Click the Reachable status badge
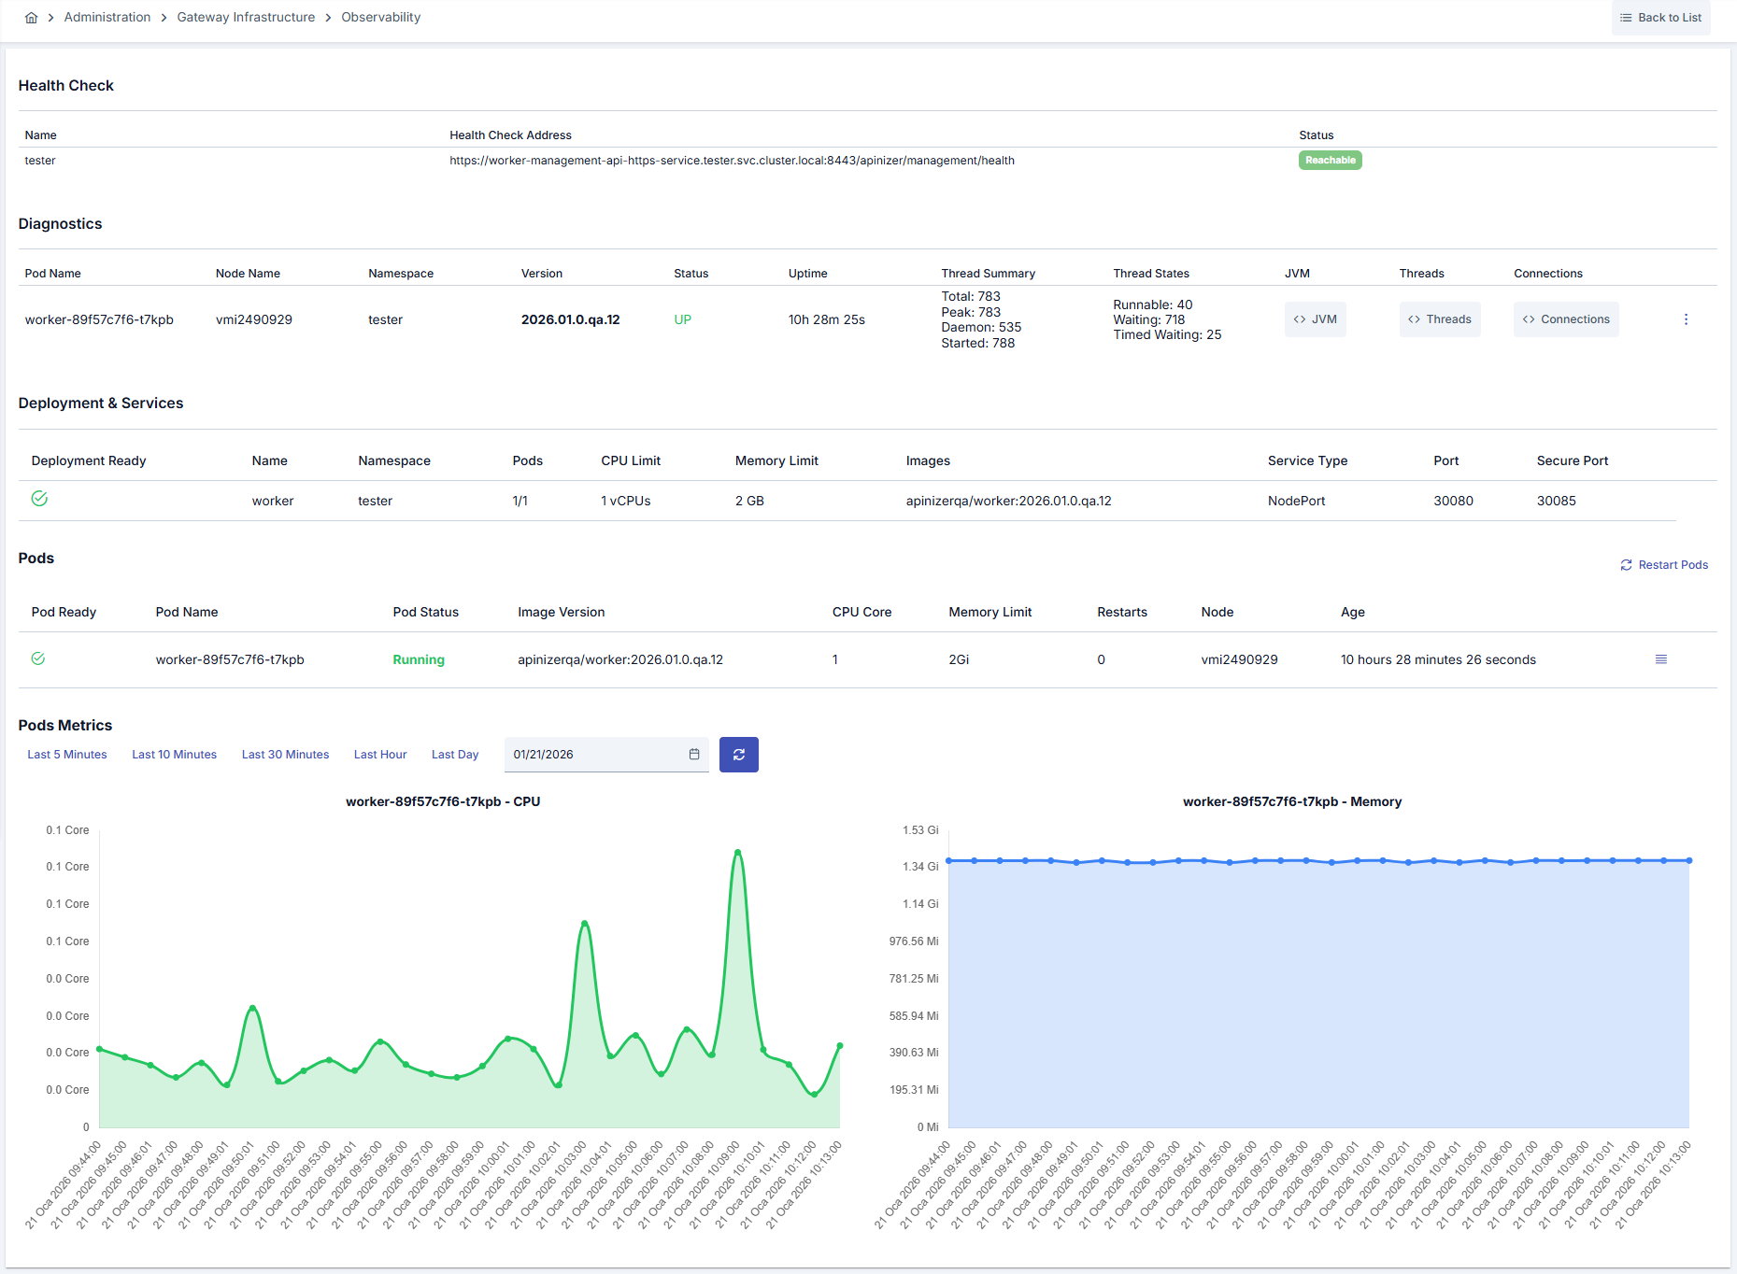This screenshot has width=1737, height=1274. click(1330, 161)
